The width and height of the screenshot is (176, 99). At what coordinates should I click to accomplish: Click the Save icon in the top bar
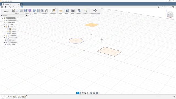point(10,7)
